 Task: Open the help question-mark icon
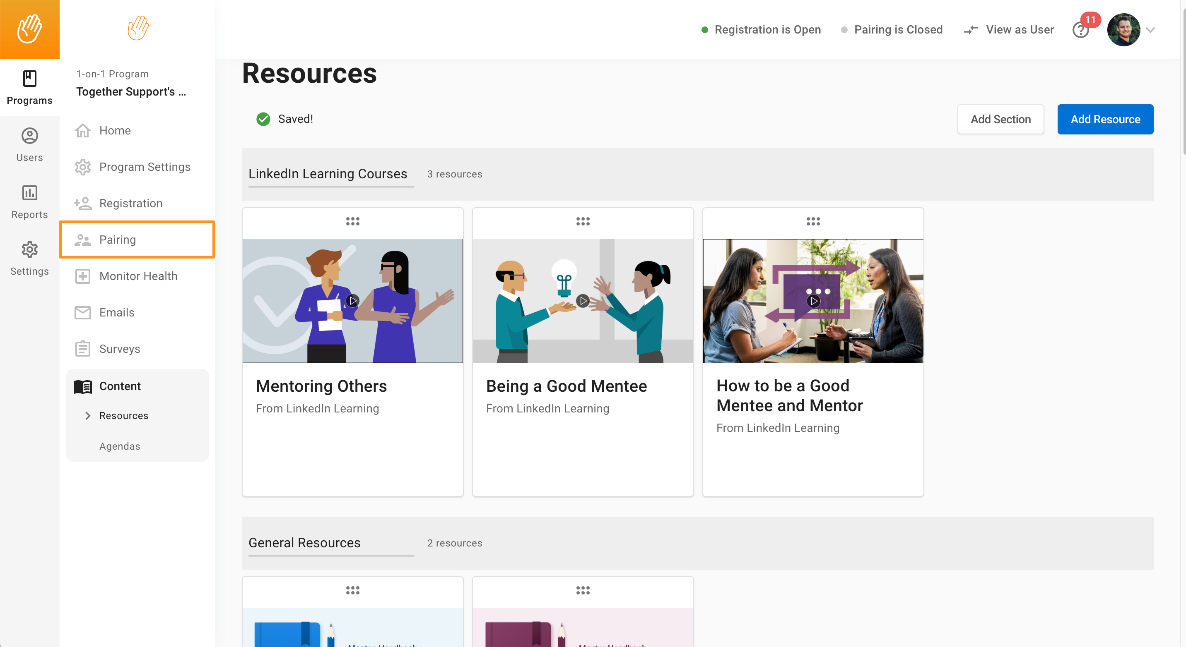tap(1080, 30)
